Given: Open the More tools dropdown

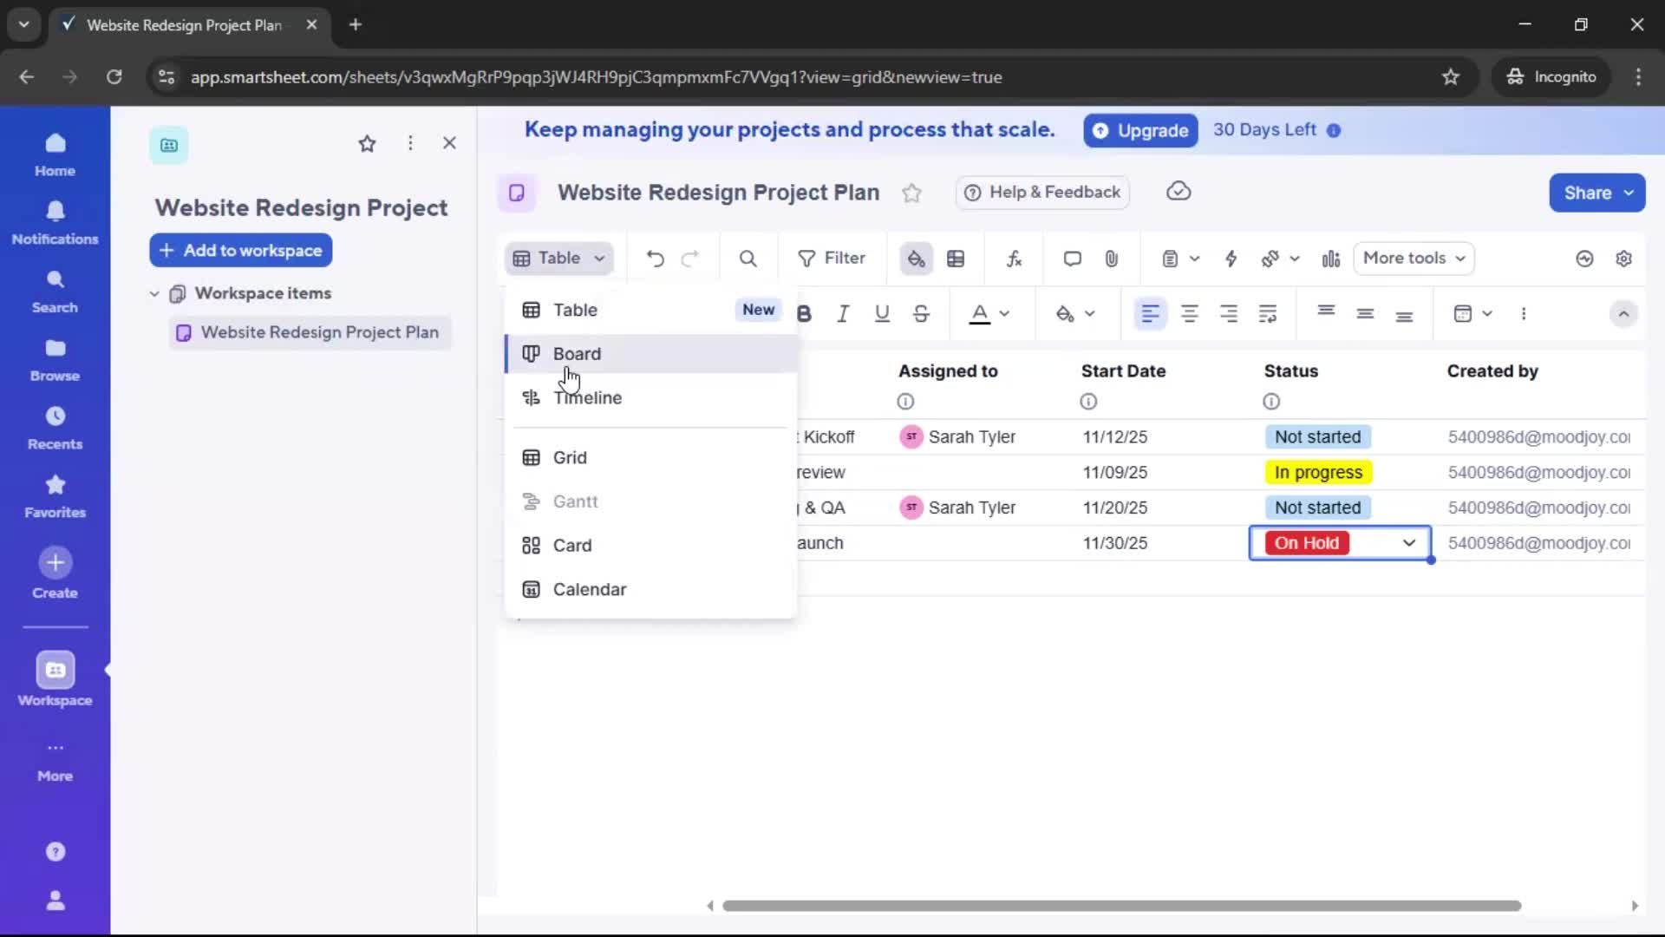Looking at the screenshot, I should click(x=1414, y=258).
